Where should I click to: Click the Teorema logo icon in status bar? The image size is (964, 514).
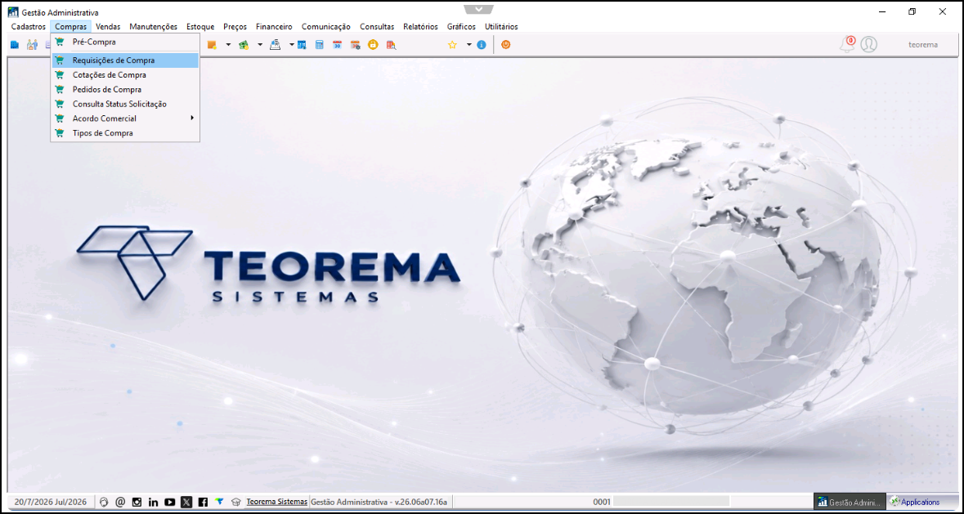pos(219,502)
